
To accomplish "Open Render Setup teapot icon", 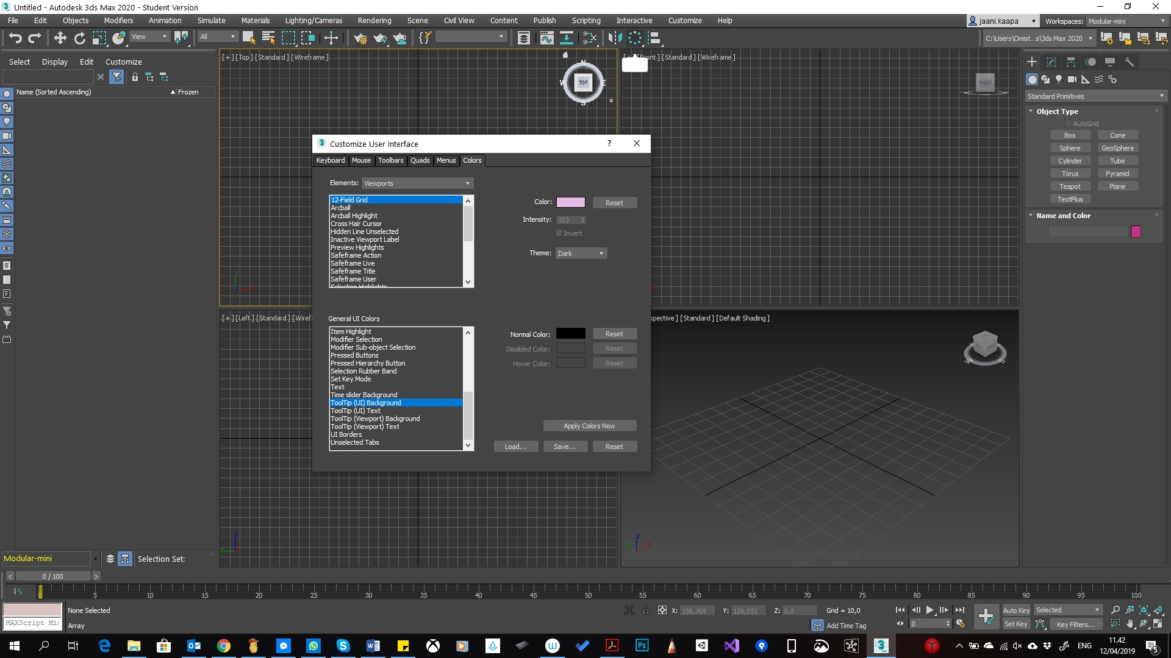I will click(360, 38).
